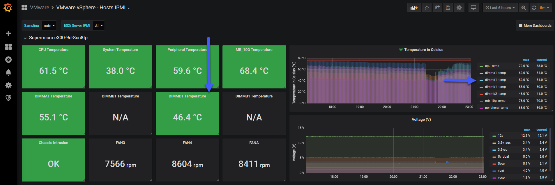Star this dashboard as favorite
Image resolution: width=555 pixels, height=185 pixels.
coord(427,8)
